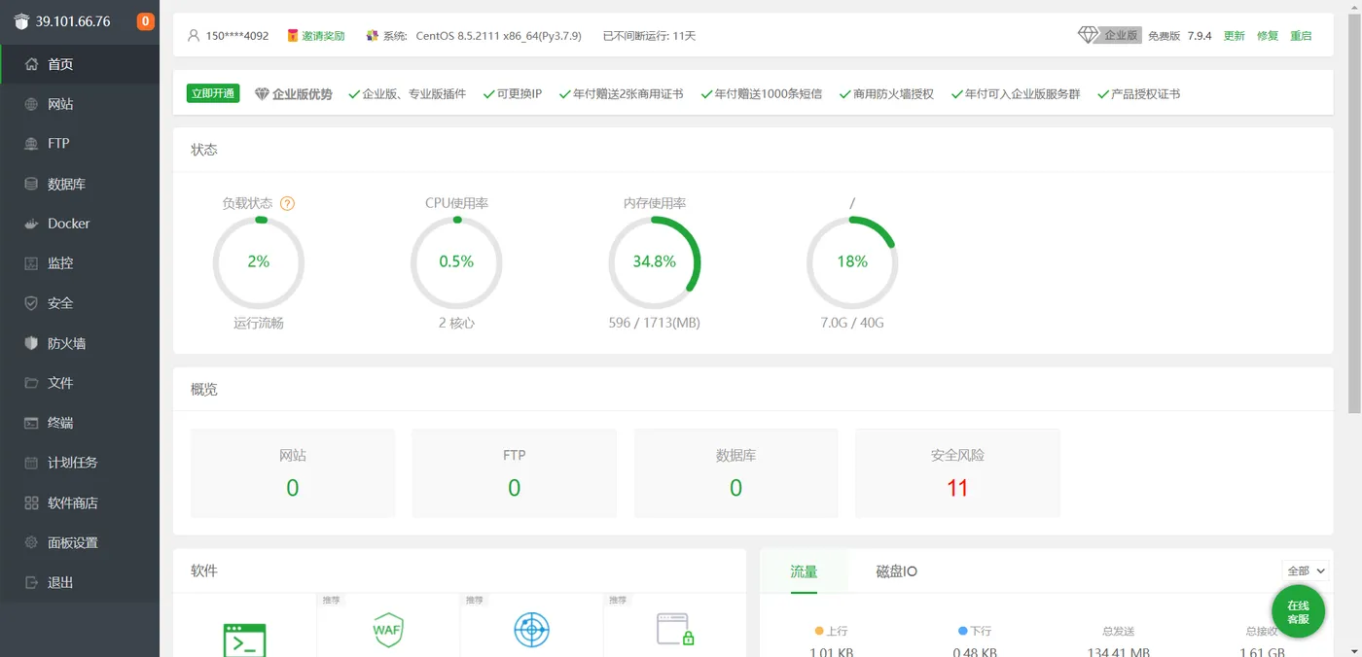Click the 数据库 overview card showing 0
Viewport: 1362px width, 657px height.
(735, 473)
